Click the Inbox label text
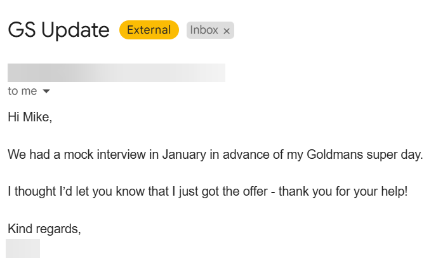 pyautogui.click(x=204, y=30)
